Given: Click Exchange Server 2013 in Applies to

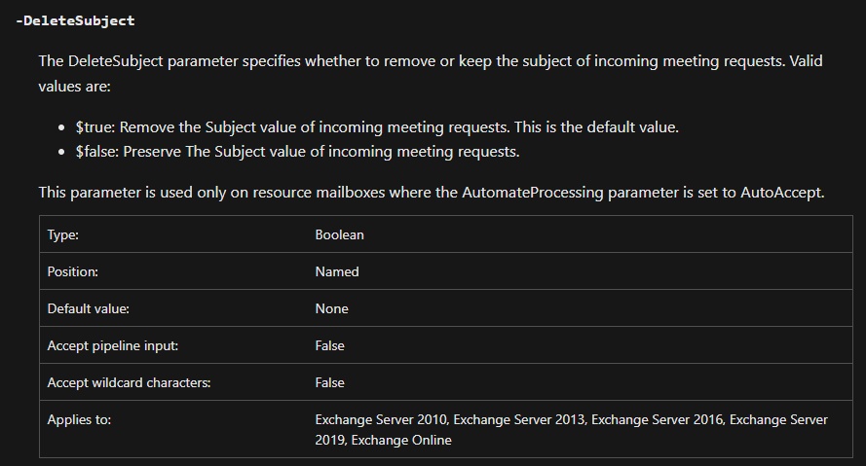Looking at the screenshot, I should 519,419.
